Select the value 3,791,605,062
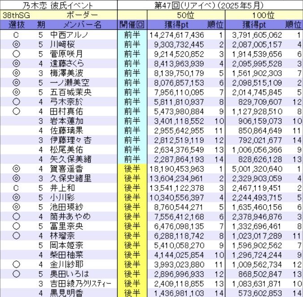 [x=257, y=35]
